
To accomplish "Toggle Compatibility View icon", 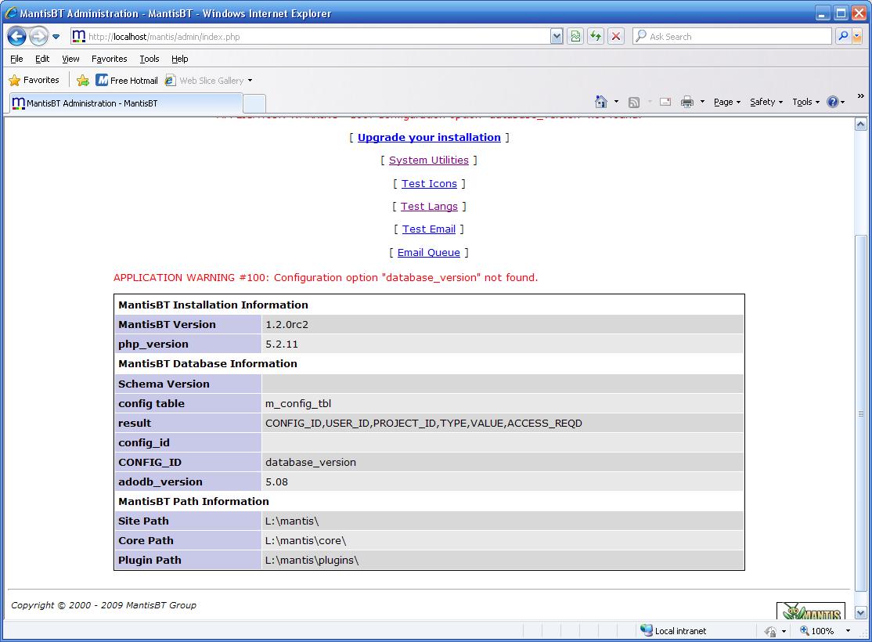I will pyautogui.click(x=575, y=37).
